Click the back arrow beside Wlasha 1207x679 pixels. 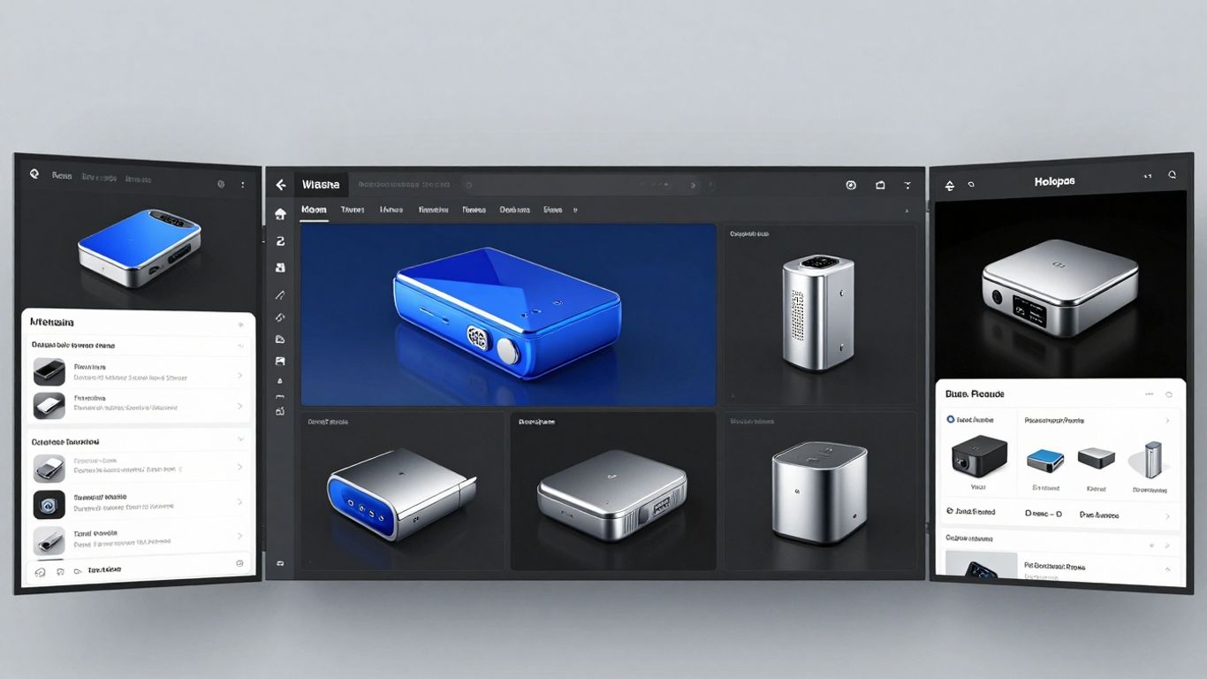click(281, 183)
